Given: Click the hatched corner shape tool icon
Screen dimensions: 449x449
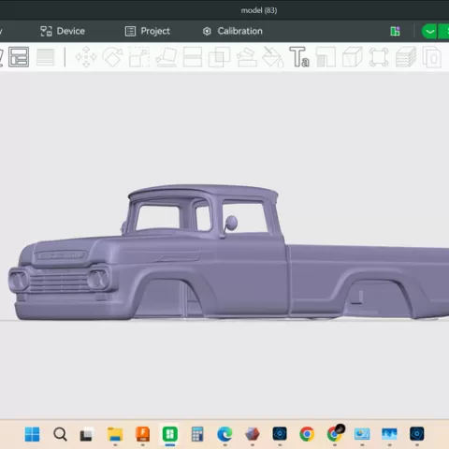Looking at the screenshot, I should click(x=326, y=57).
